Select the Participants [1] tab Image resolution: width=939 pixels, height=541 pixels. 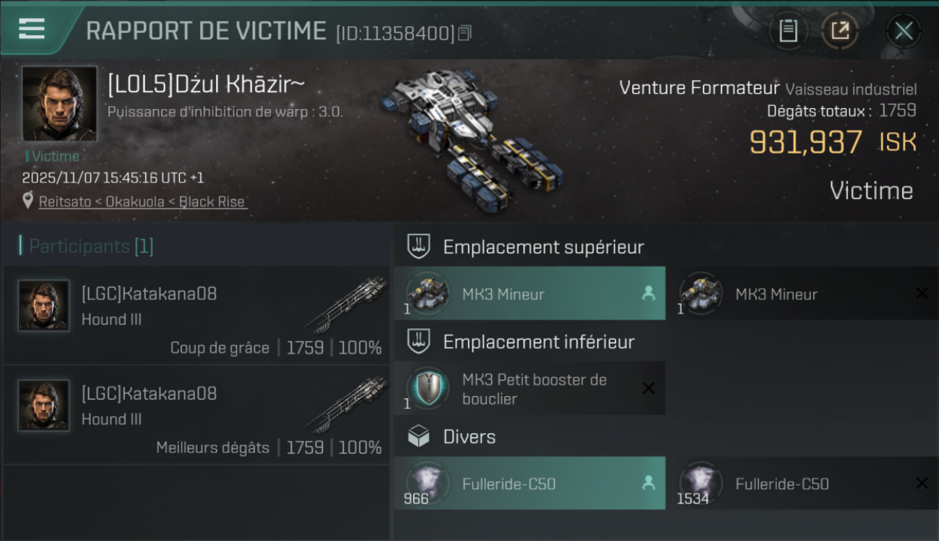click(x=87, y=246)
